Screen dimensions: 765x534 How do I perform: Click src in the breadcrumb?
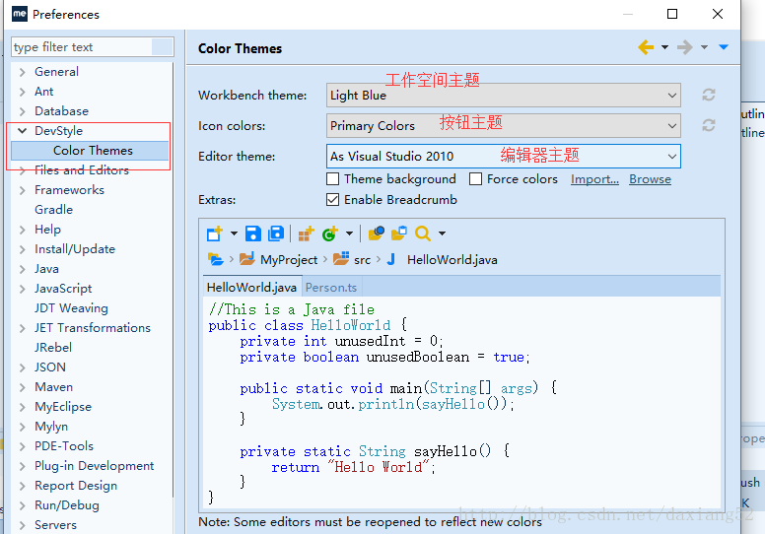click(362, 260)
